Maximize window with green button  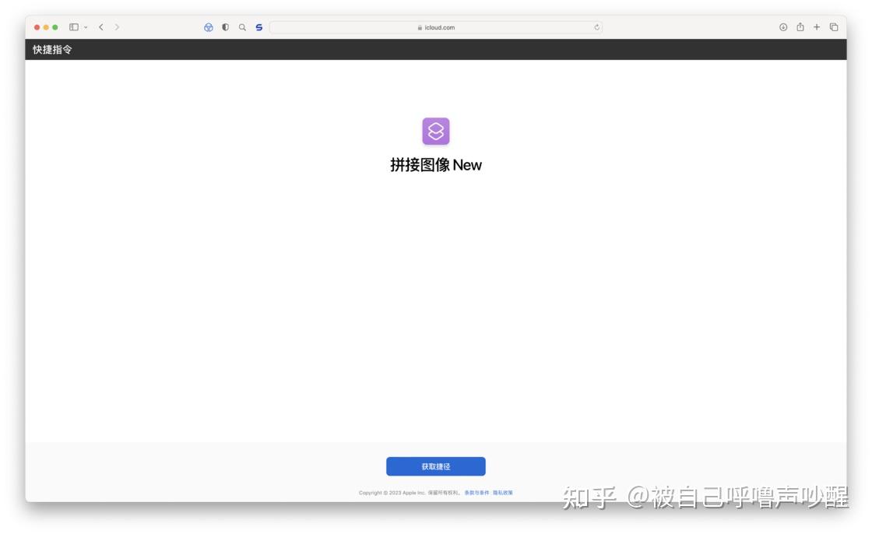[x=55, y=27]
